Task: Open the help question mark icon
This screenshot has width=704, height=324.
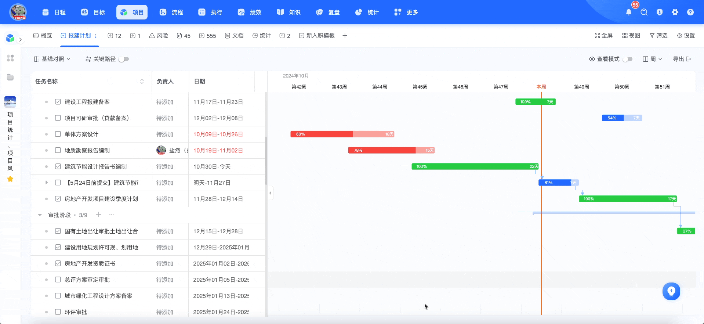Action: click(690, 12)
